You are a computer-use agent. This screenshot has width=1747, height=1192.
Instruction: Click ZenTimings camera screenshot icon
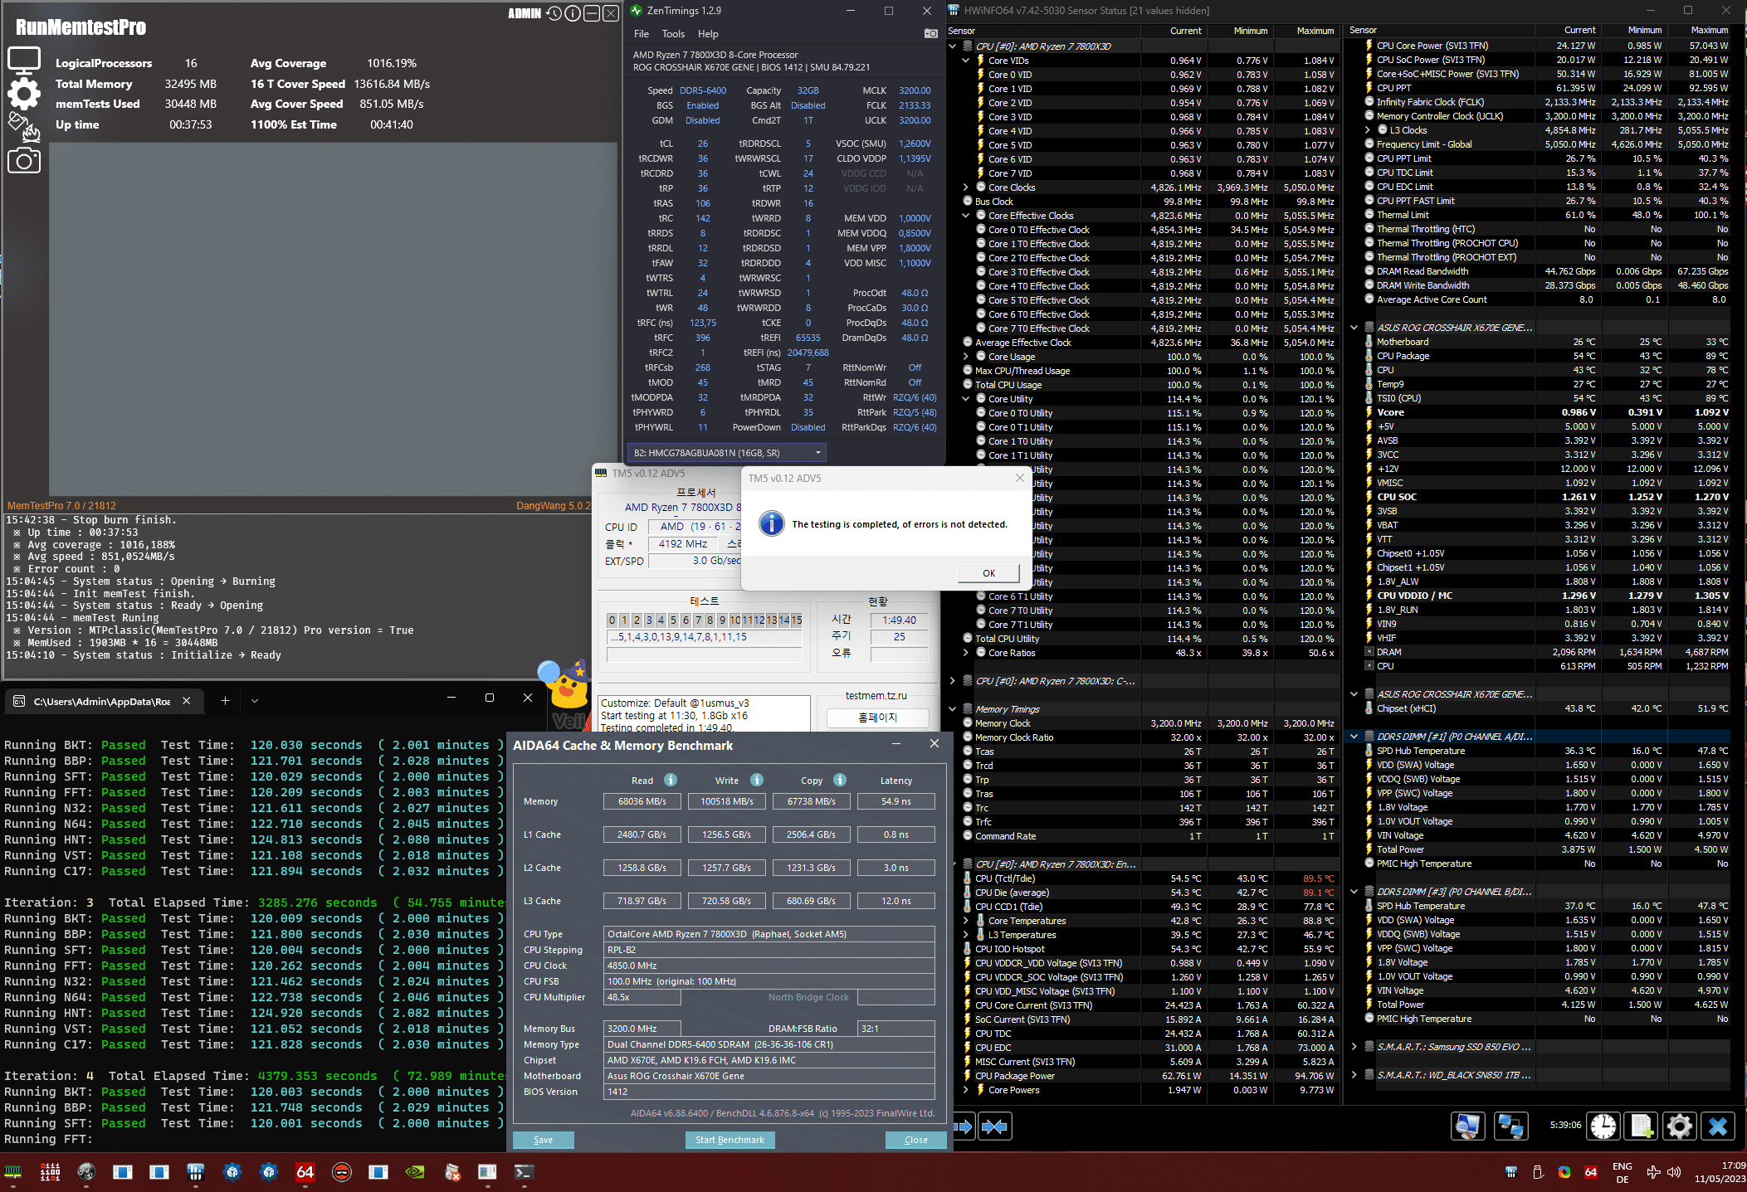931,34
